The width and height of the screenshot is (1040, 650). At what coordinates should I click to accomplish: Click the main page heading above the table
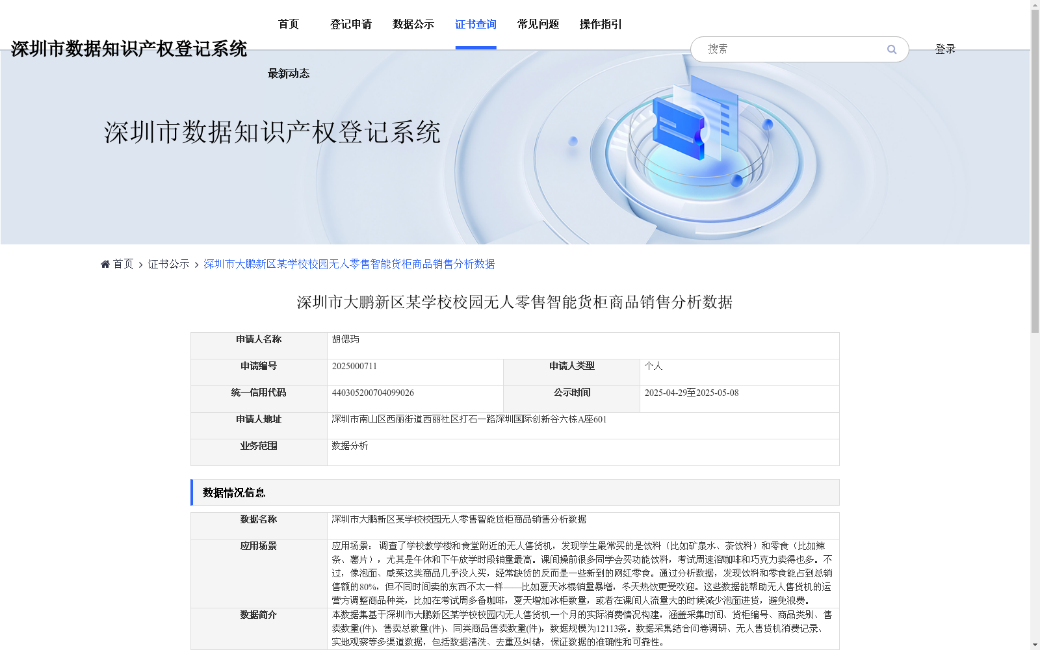click(x=515, y=302)
